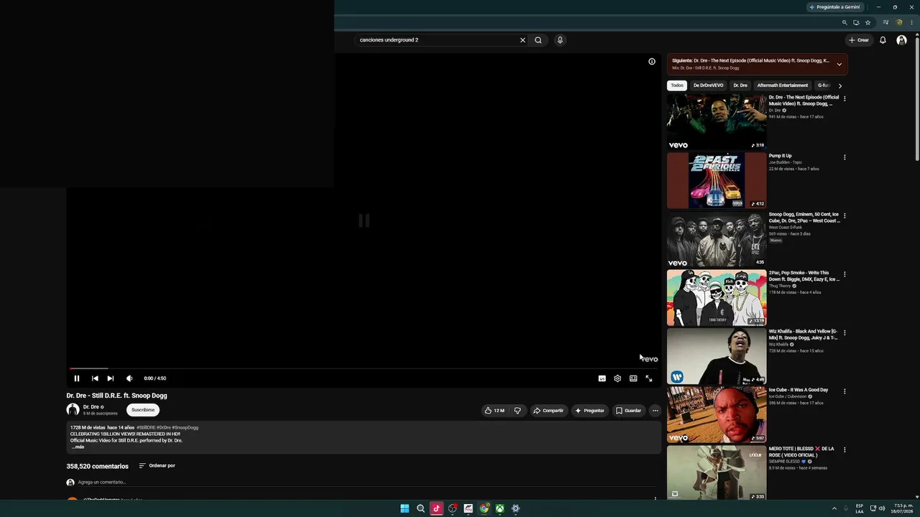Click the install app icon in address bar
920x517 pixels.
pos(856,23)
